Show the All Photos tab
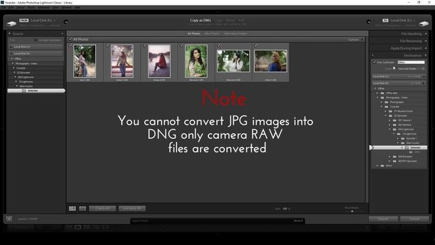The image size is (435, 245). [194, 33]
